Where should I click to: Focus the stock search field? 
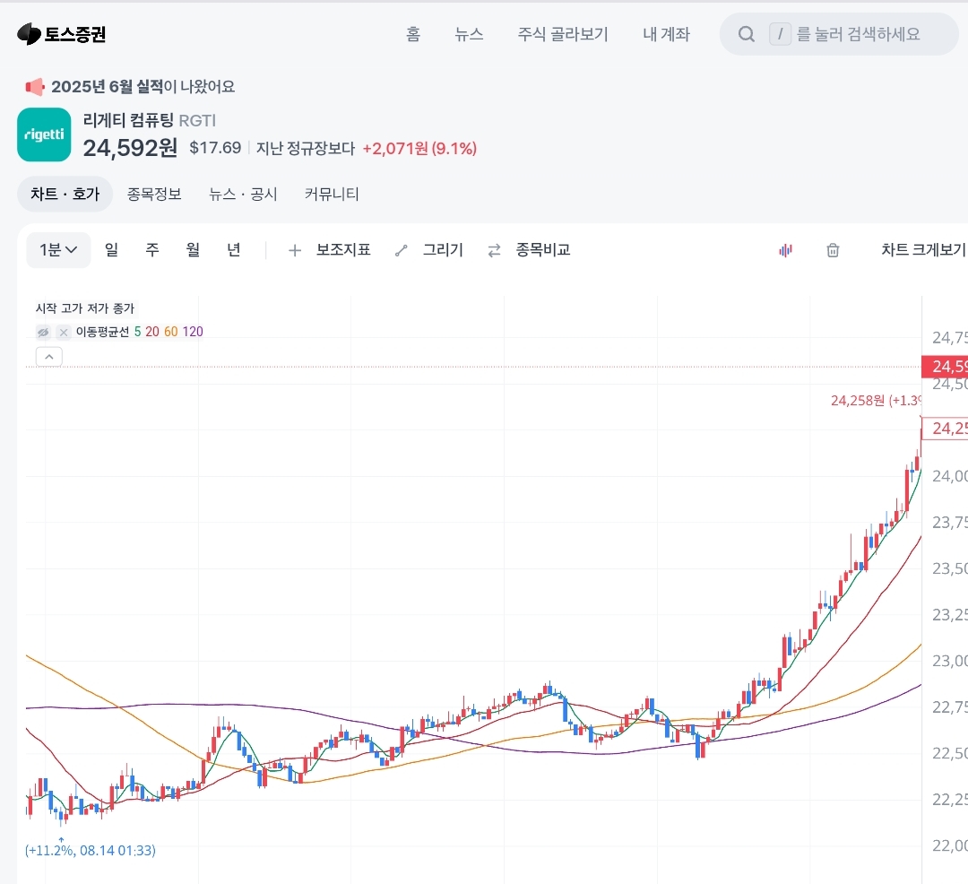(x=839, y=34)
